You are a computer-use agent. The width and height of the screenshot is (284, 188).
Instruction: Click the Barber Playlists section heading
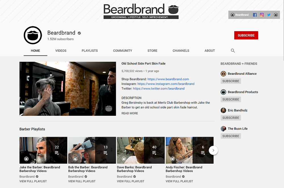click(32, 129)
